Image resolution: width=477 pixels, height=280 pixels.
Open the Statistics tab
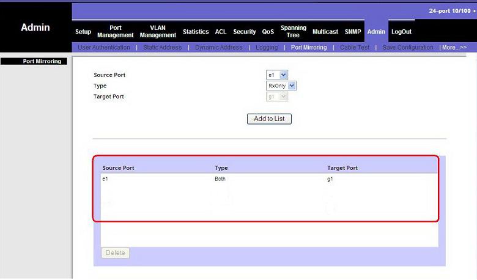click(x=196, y=32)
